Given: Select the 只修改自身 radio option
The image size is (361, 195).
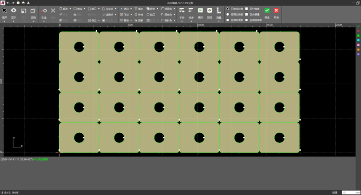Looking at the screenshot, I should [x=228, y=9].
